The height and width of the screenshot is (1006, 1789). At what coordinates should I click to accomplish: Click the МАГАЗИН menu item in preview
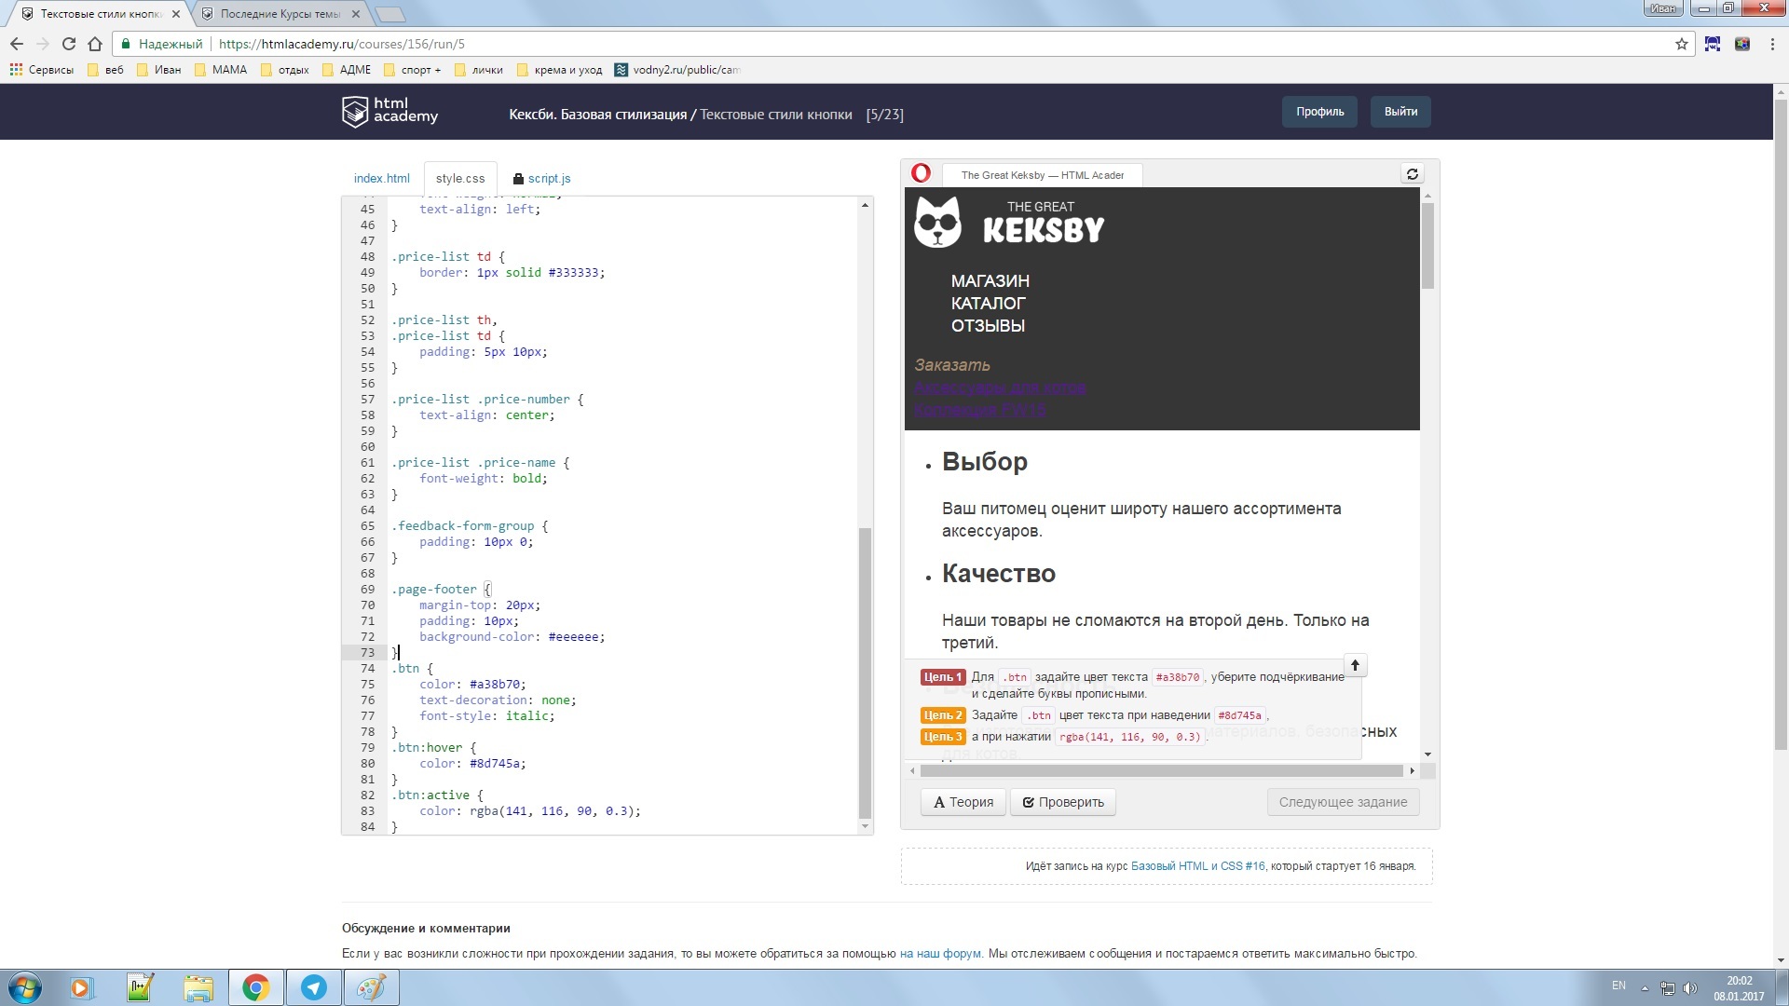pyautogui.click(x=990, y=281)
